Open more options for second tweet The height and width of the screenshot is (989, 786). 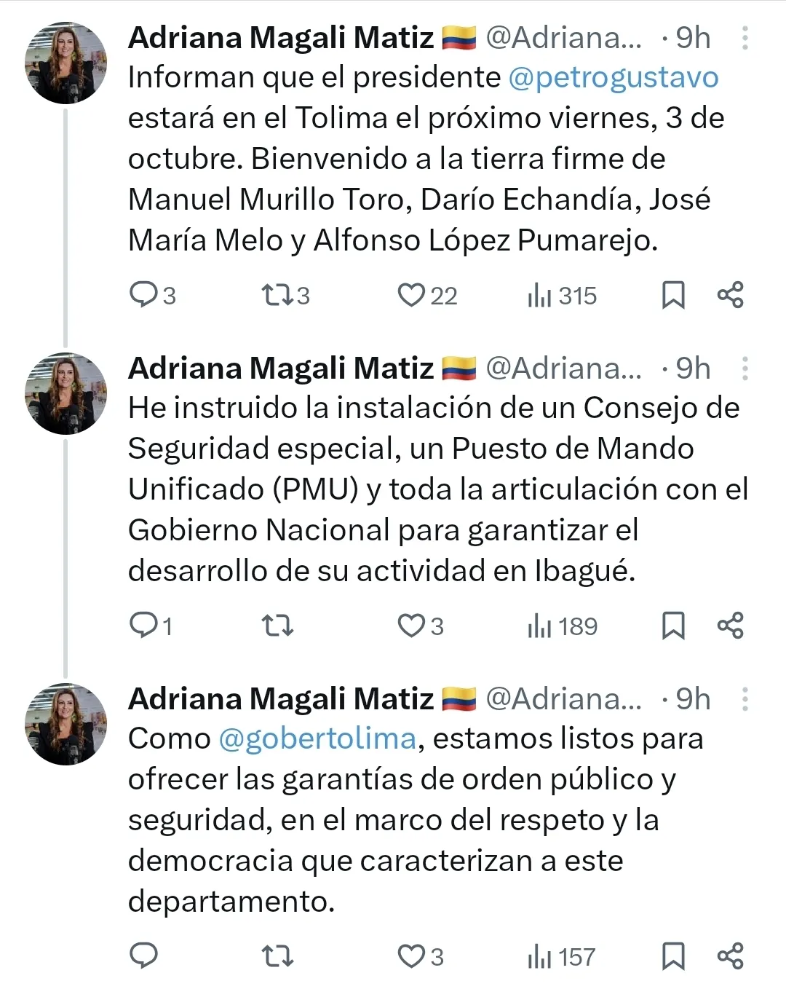(x=745, y=369)
